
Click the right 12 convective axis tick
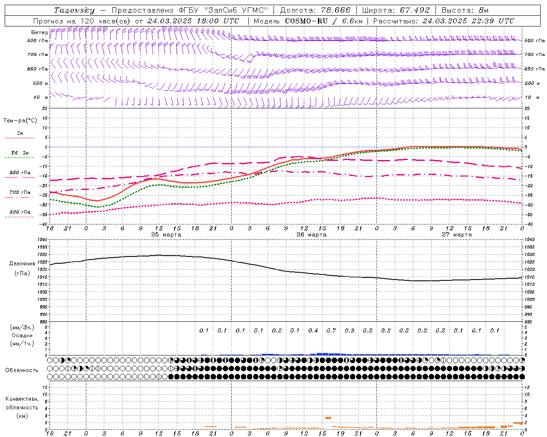[527, 387]
